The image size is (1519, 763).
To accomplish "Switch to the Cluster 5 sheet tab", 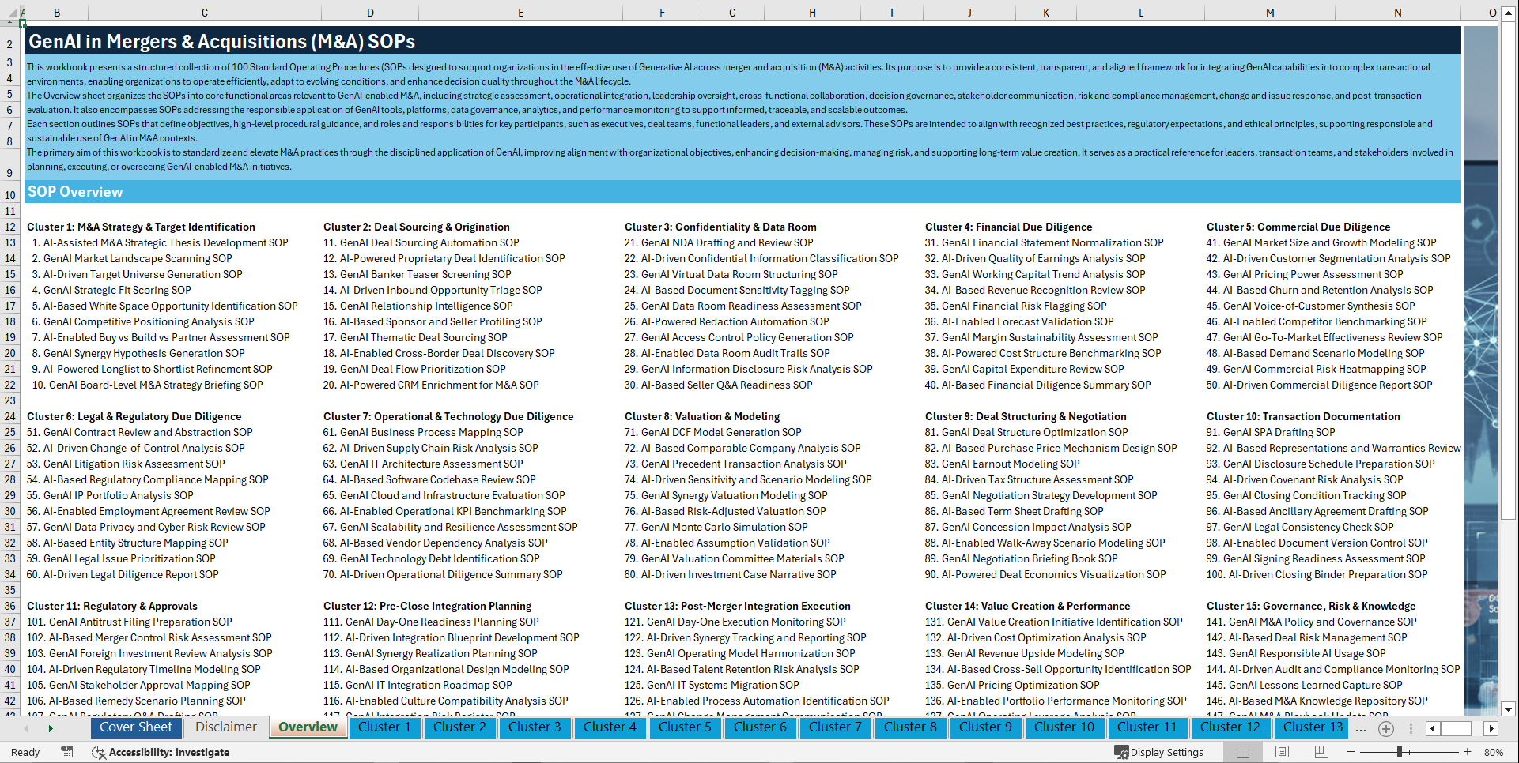I will click(685, 727).
